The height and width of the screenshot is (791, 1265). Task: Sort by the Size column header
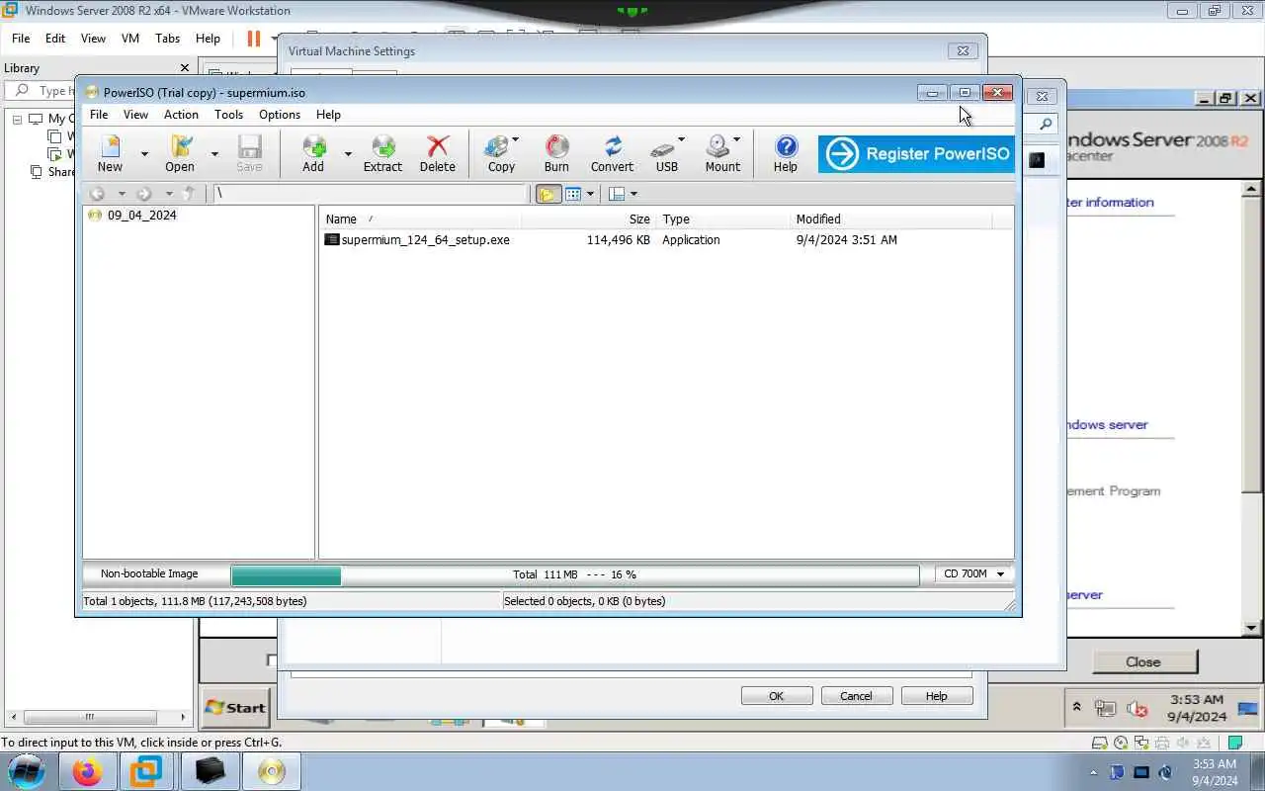coord(590,219)
